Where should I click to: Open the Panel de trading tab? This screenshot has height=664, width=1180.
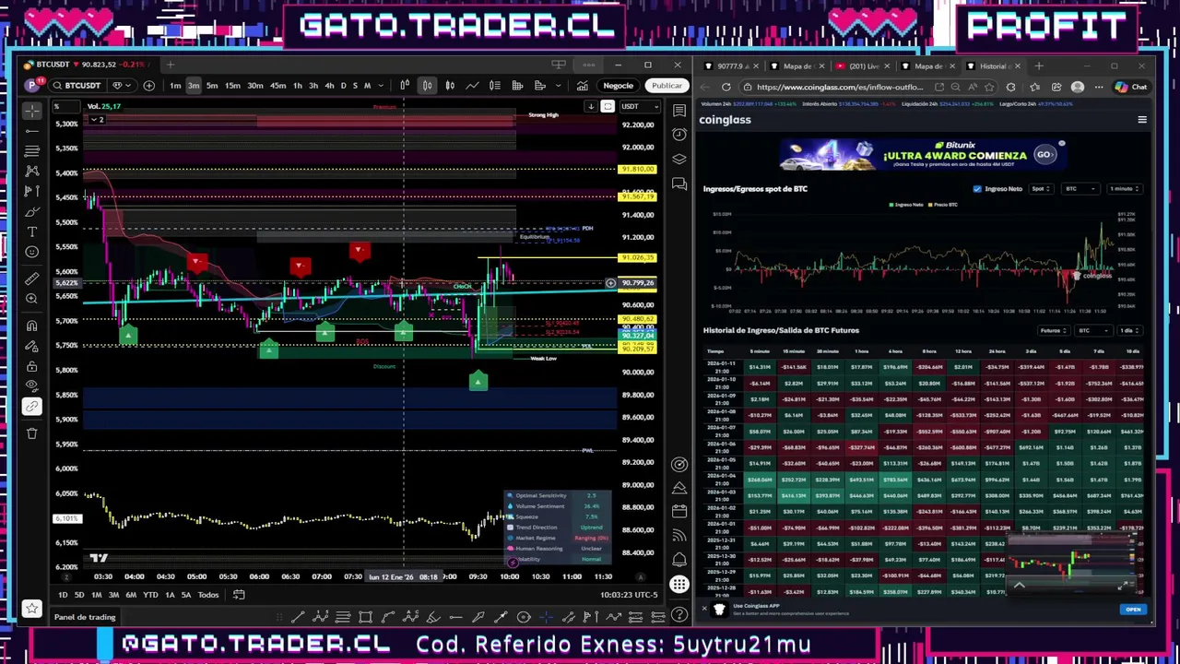click(85, 617)
